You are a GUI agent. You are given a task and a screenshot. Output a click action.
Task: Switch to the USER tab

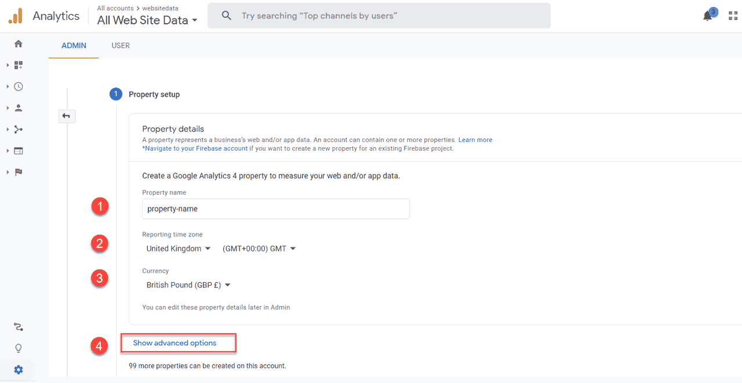click(x=121, y=45)
